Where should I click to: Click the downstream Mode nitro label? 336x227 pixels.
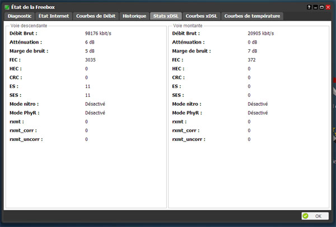24,104
